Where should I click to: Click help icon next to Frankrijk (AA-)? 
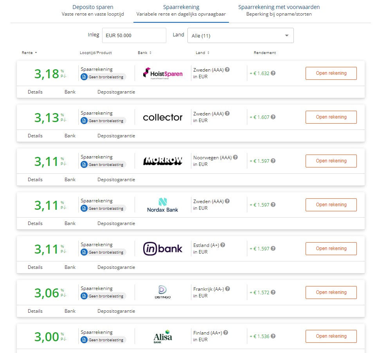coord(228,289)
